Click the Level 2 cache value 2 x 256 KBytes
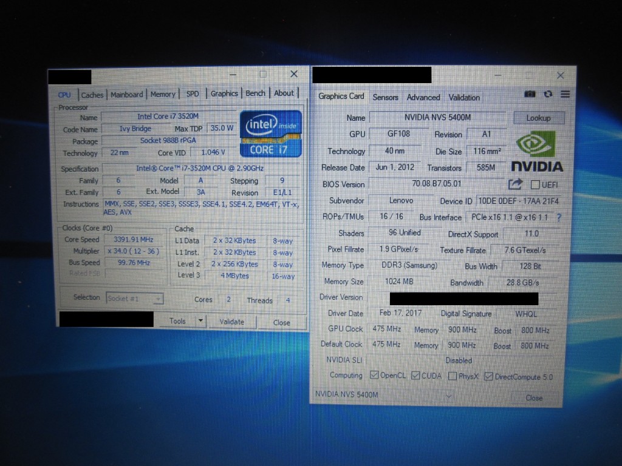622x466 pixels. pos(235,264)
